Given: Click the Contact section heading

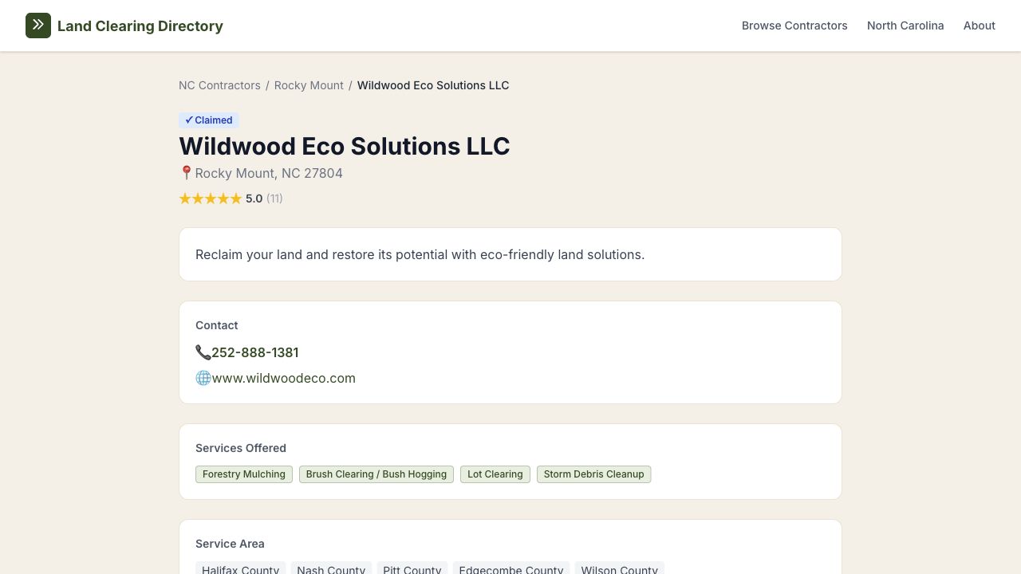Looking at the screenshot, I should point(217,325).
